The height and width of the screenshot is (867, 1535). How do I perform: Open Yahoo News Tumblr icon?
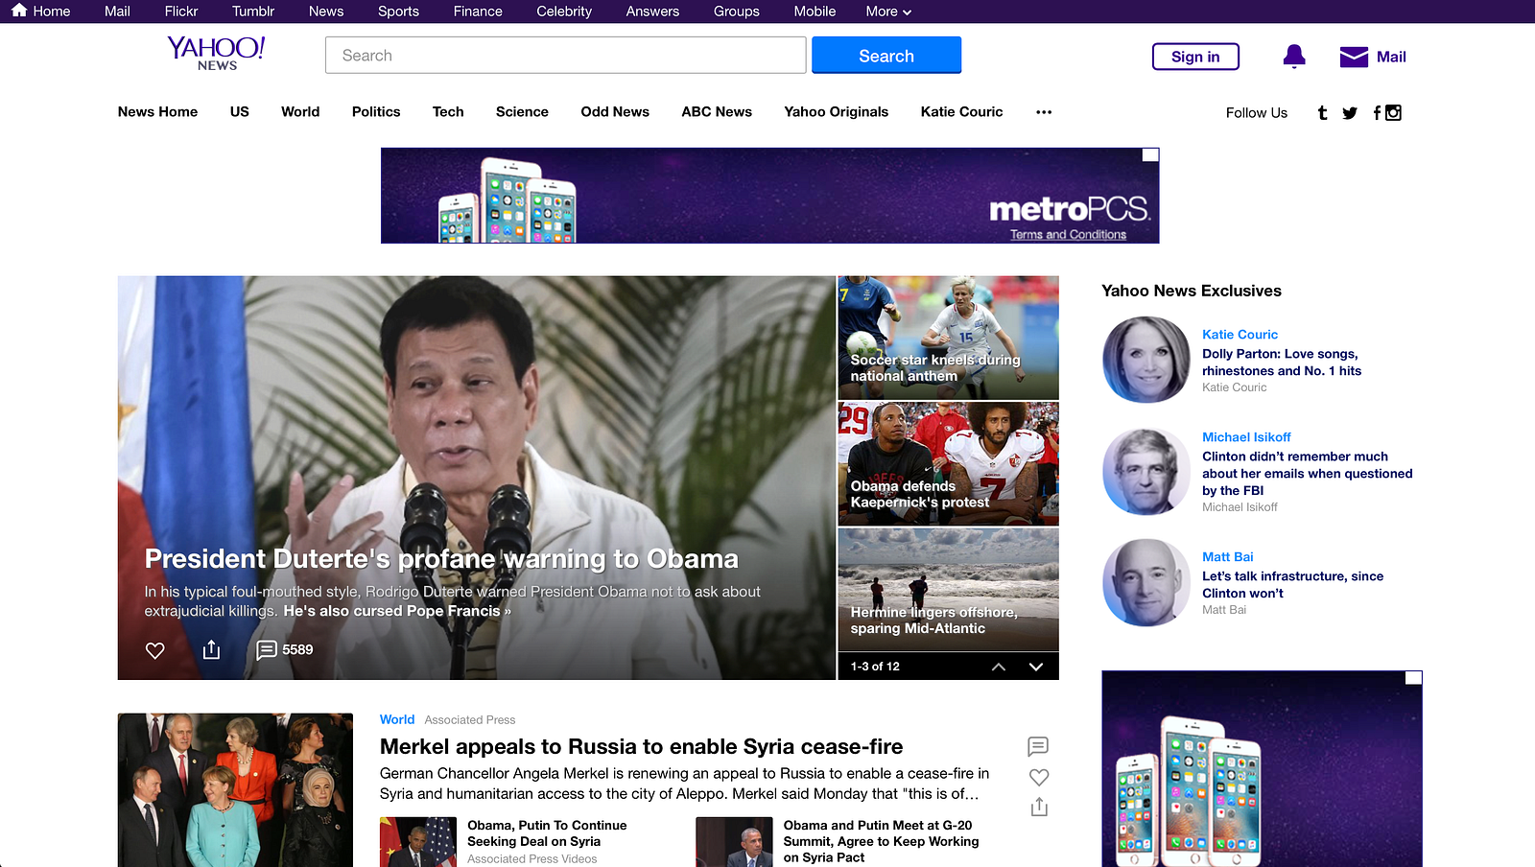(x=1323, y=113)
